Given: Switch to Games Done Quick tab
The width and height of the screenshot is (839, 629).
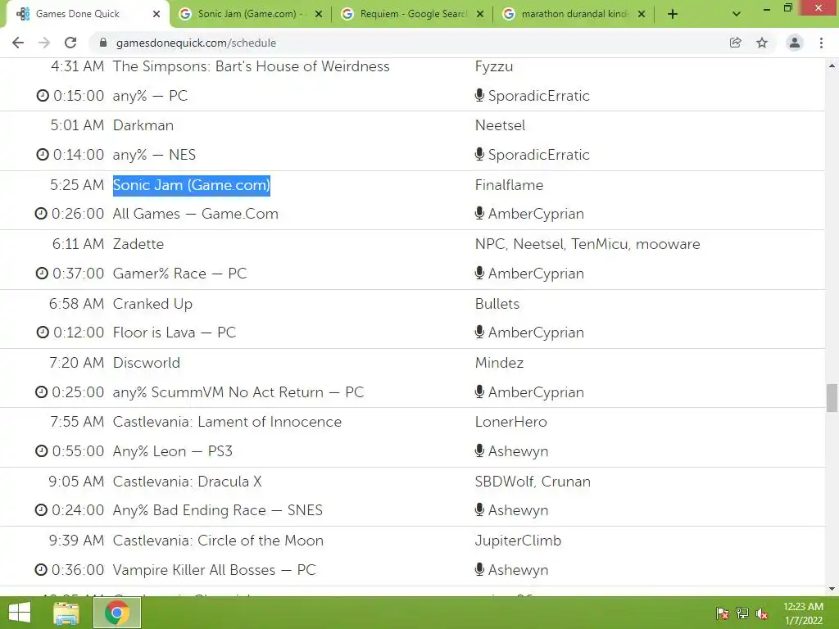Looking at the screenshot, I should tap(85, 15).
